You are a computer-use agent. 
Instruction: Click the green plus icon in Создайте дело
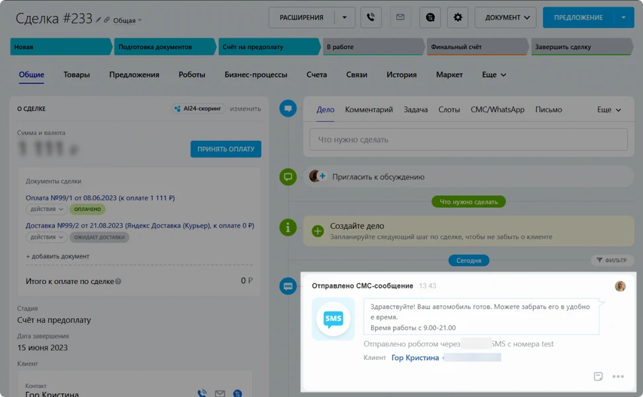(317, 232)
